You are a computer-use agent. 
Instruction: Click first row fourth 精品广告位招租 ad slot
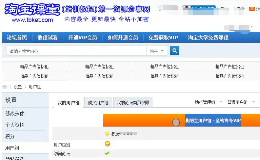[x=229, y=66]
